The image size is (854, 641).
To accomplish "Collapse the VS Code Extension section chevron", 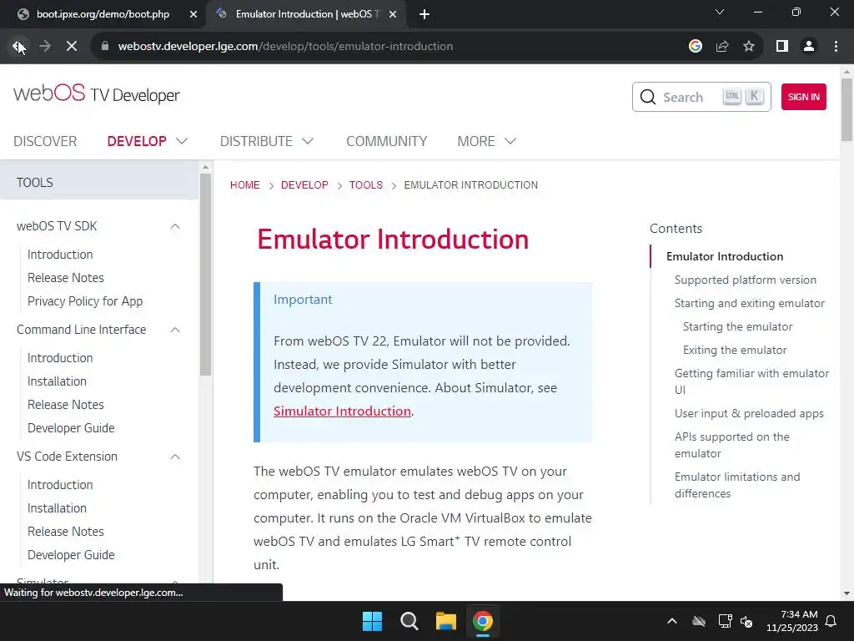I will click(175, 457).
